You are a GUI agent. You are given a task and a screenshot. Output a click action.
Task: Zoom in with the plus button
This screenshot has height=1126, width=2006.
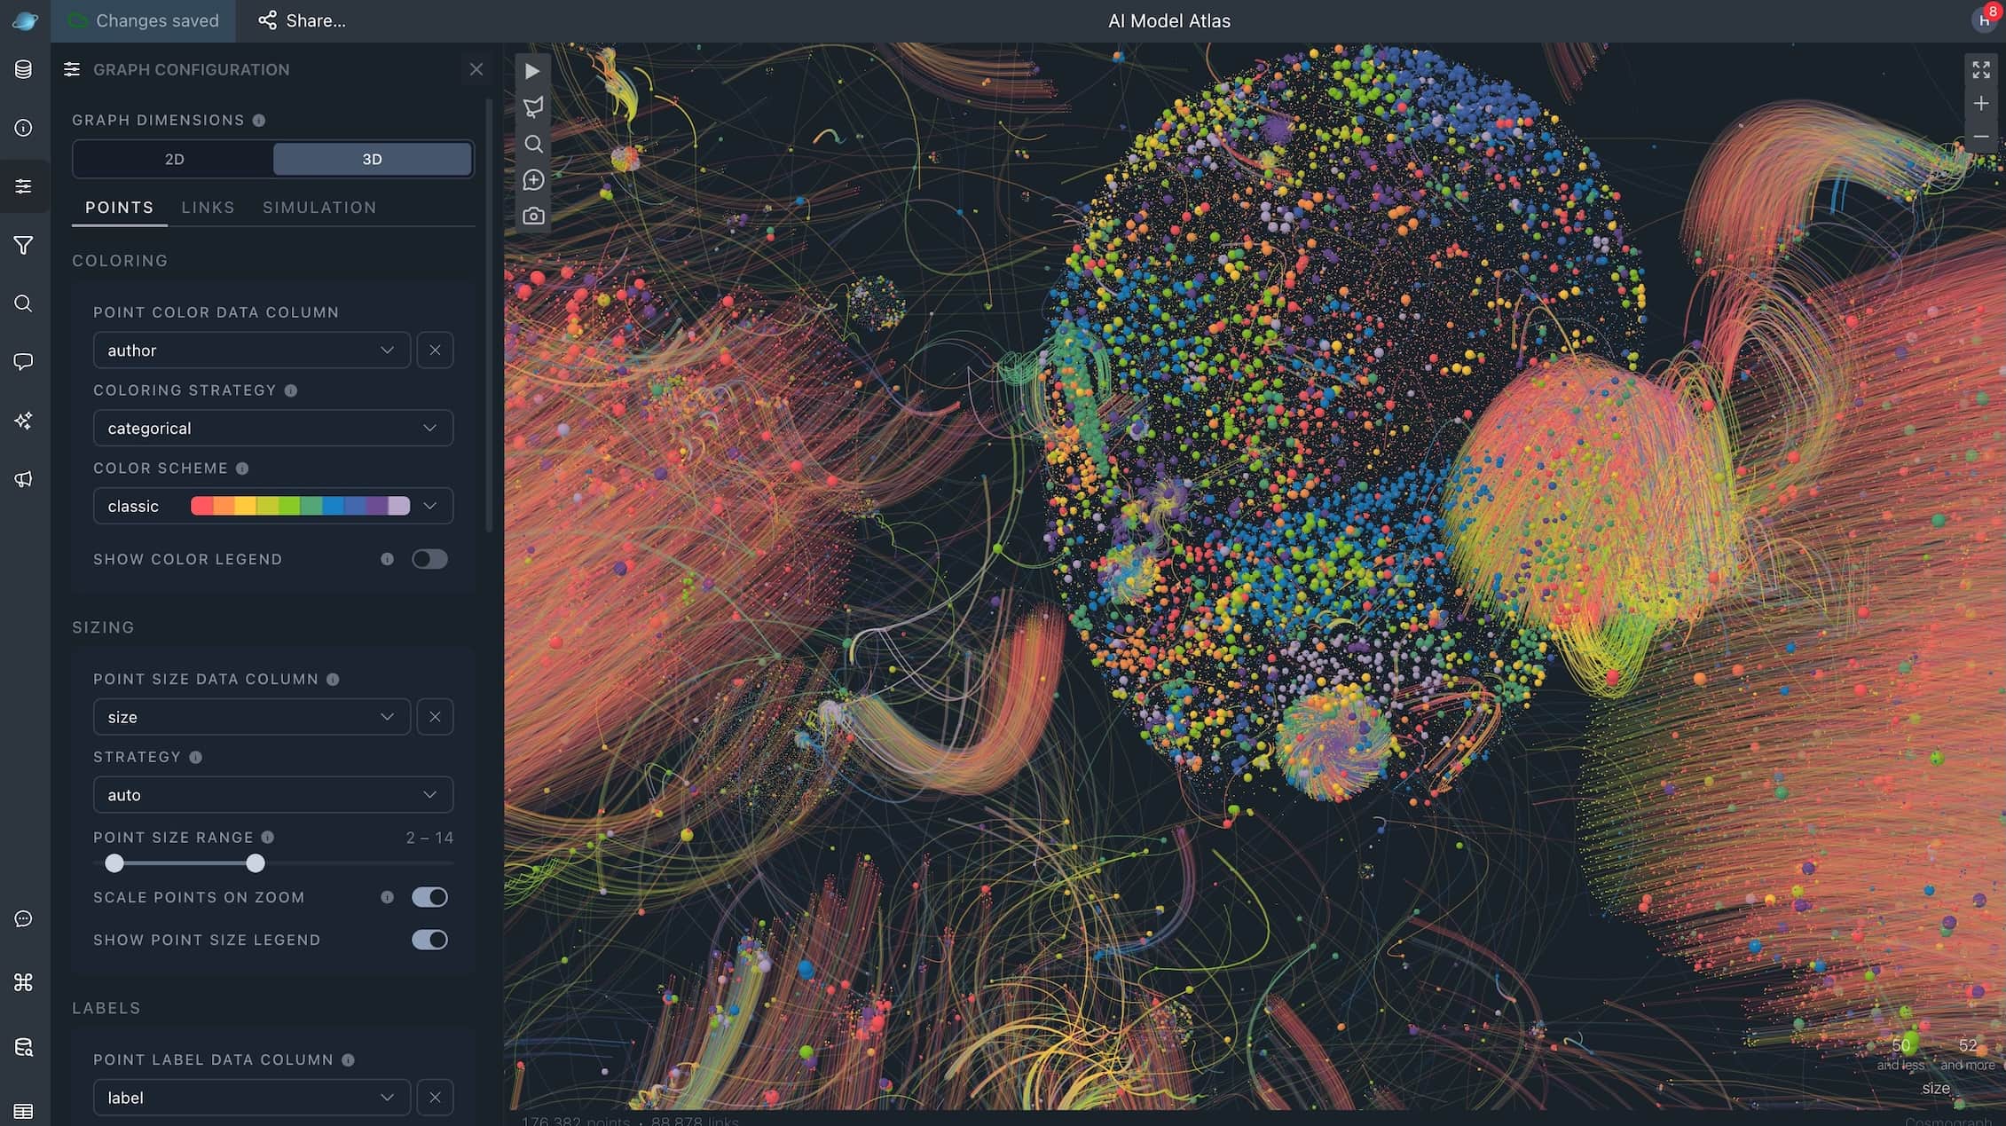pyautogui.click(x=1981, y=104)
